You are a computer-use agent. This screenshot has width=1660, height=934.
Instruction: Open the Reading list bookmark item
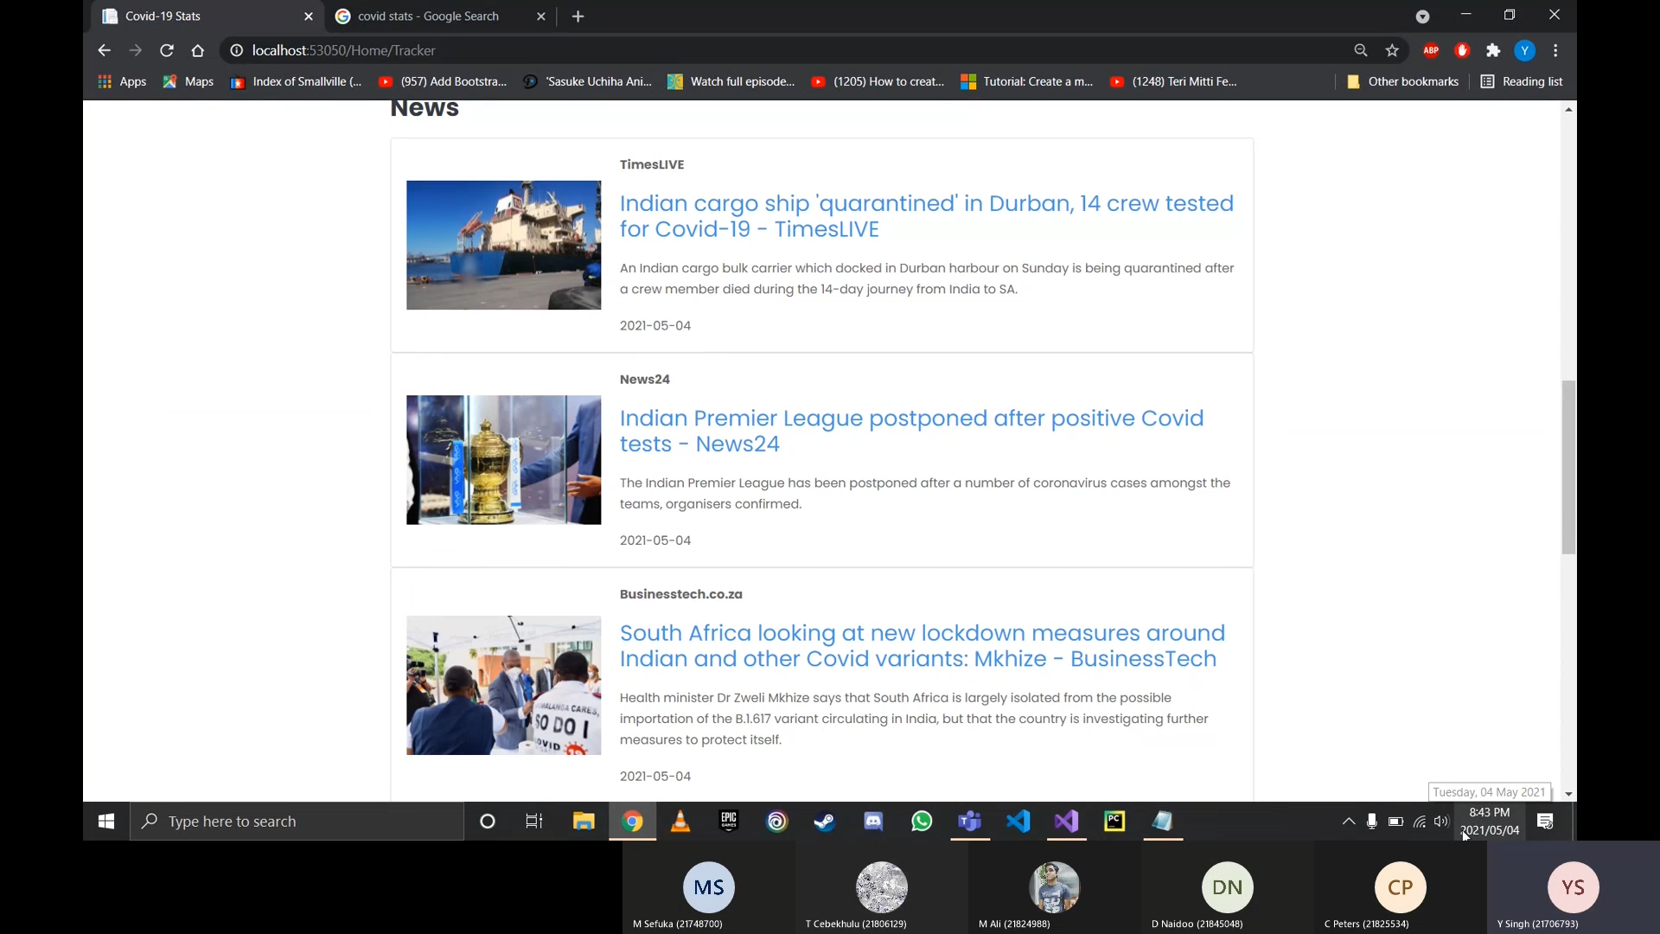tap(1522, 81)
